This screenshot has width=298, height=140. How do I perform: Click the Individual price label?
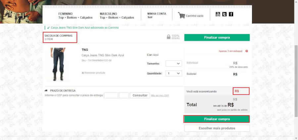click(x=192, y=63)
